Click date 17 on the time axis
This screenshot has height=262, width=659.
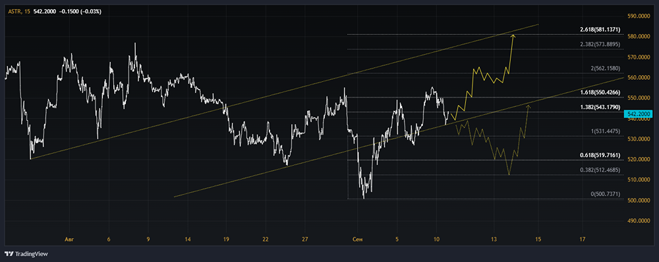pyautogui.click(x=583, y=240)
